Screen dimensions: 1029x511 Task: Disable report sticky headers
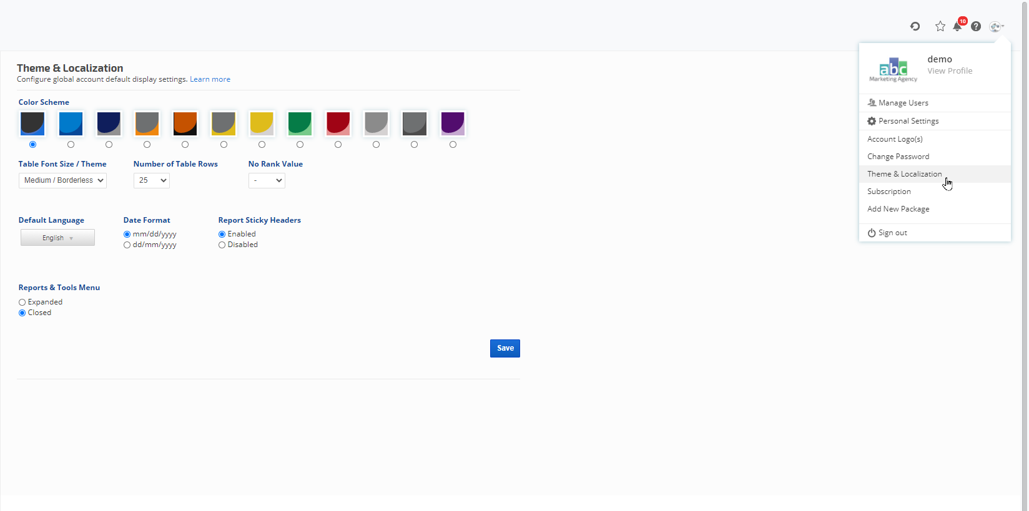pos(222,245)
